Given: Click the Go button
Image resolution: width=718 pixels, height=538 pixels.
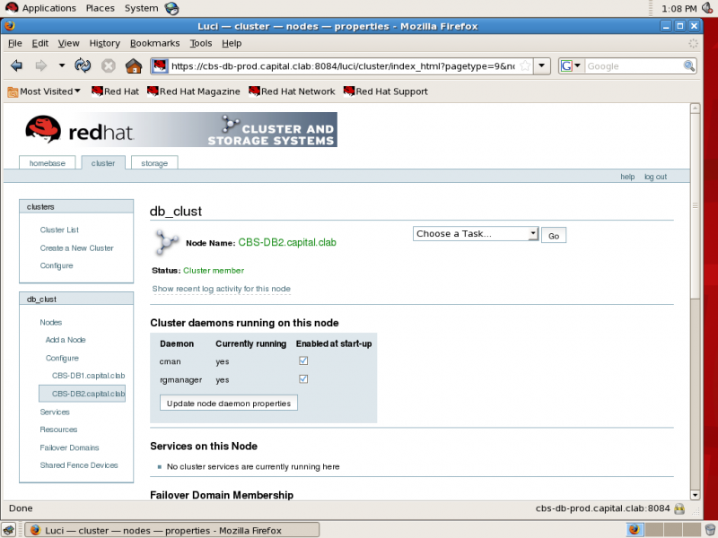Looking at the screenshot, I should coord(554,236).
